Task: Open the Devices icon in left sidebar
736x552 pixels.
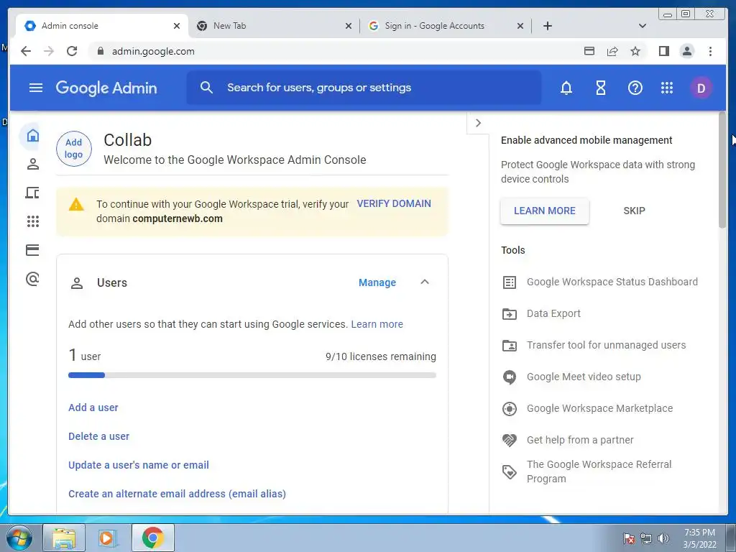Action: point(32,193)
